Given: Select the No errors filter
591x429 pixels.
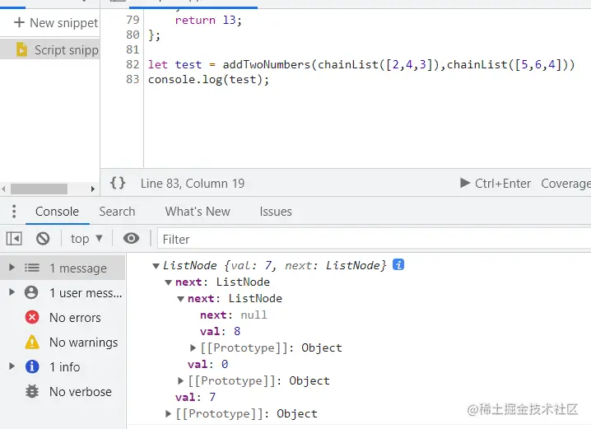Looking at the screenshot, I should pyautogui.click(x=63, y=317).
